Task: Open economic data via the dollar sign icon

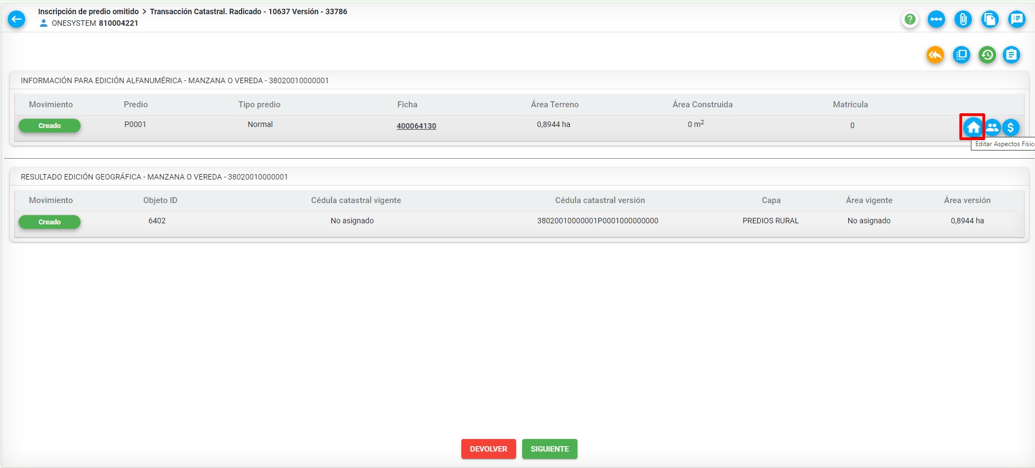Action: [1011, 128]
